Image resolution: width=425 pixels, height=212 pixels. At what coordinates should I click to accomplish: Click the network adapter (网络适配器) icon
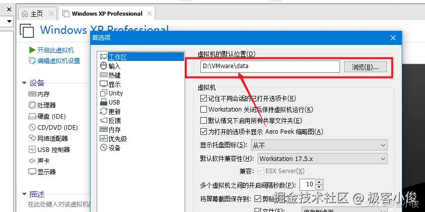pyautogui.click(x=32, y=138)
